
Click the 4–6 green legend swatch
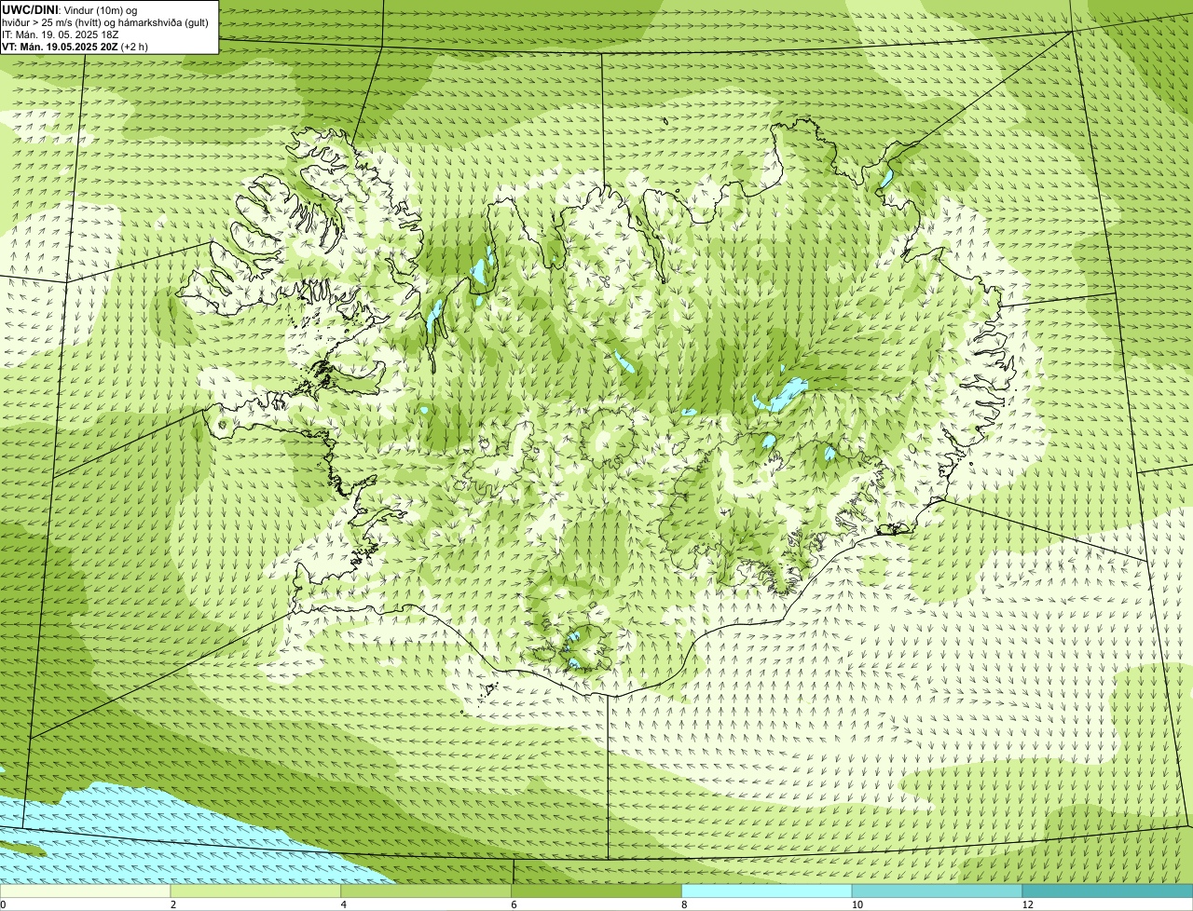coord(427,891)
